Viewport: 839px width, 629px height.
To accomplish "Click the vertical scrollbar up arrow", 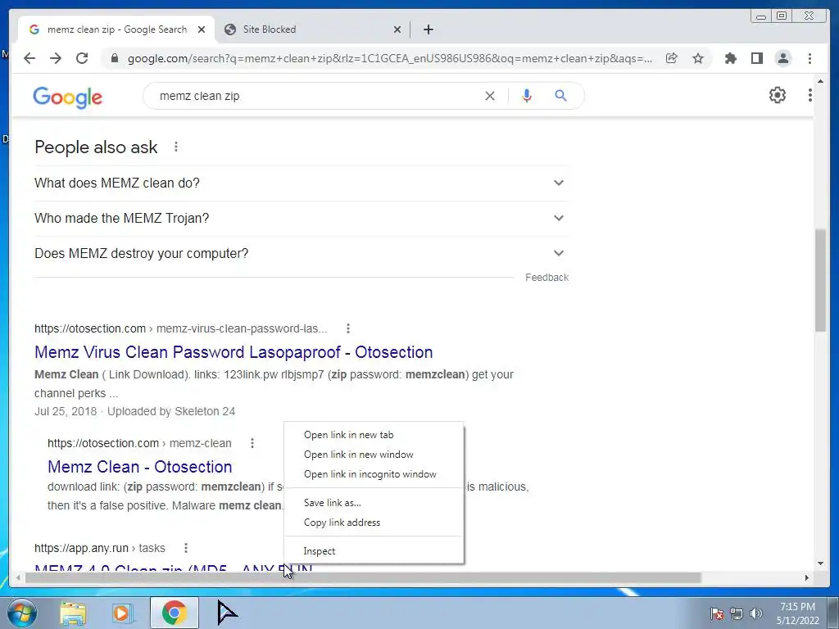I will pos(820,81).
